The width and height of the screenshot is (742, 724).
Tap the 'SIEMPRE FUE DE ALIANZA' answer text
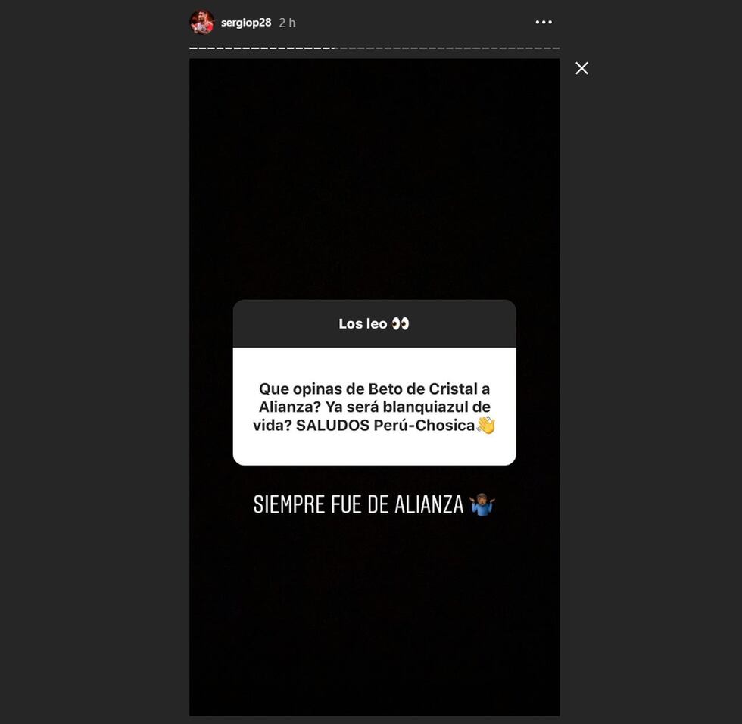(358, 504)
